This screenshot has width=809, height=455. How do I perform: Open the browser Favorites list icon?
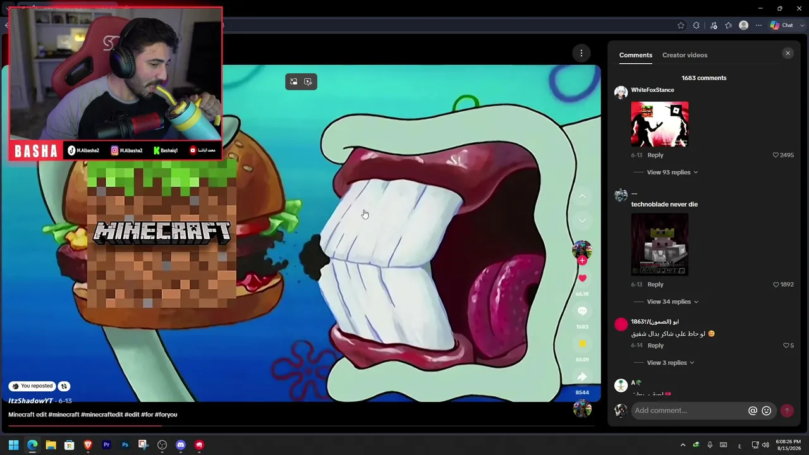(728, 25)
